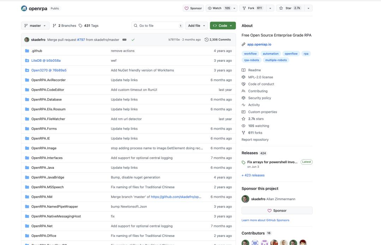Select the multiple-robots topic tag
The image size is (381, 245).
276,60
